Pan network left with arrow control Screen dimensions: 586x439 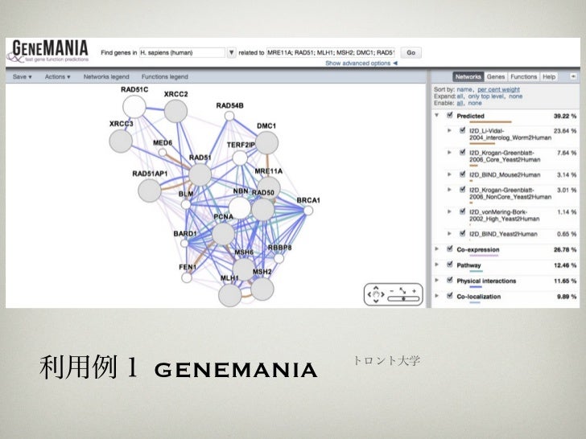(x=369, y=294)
